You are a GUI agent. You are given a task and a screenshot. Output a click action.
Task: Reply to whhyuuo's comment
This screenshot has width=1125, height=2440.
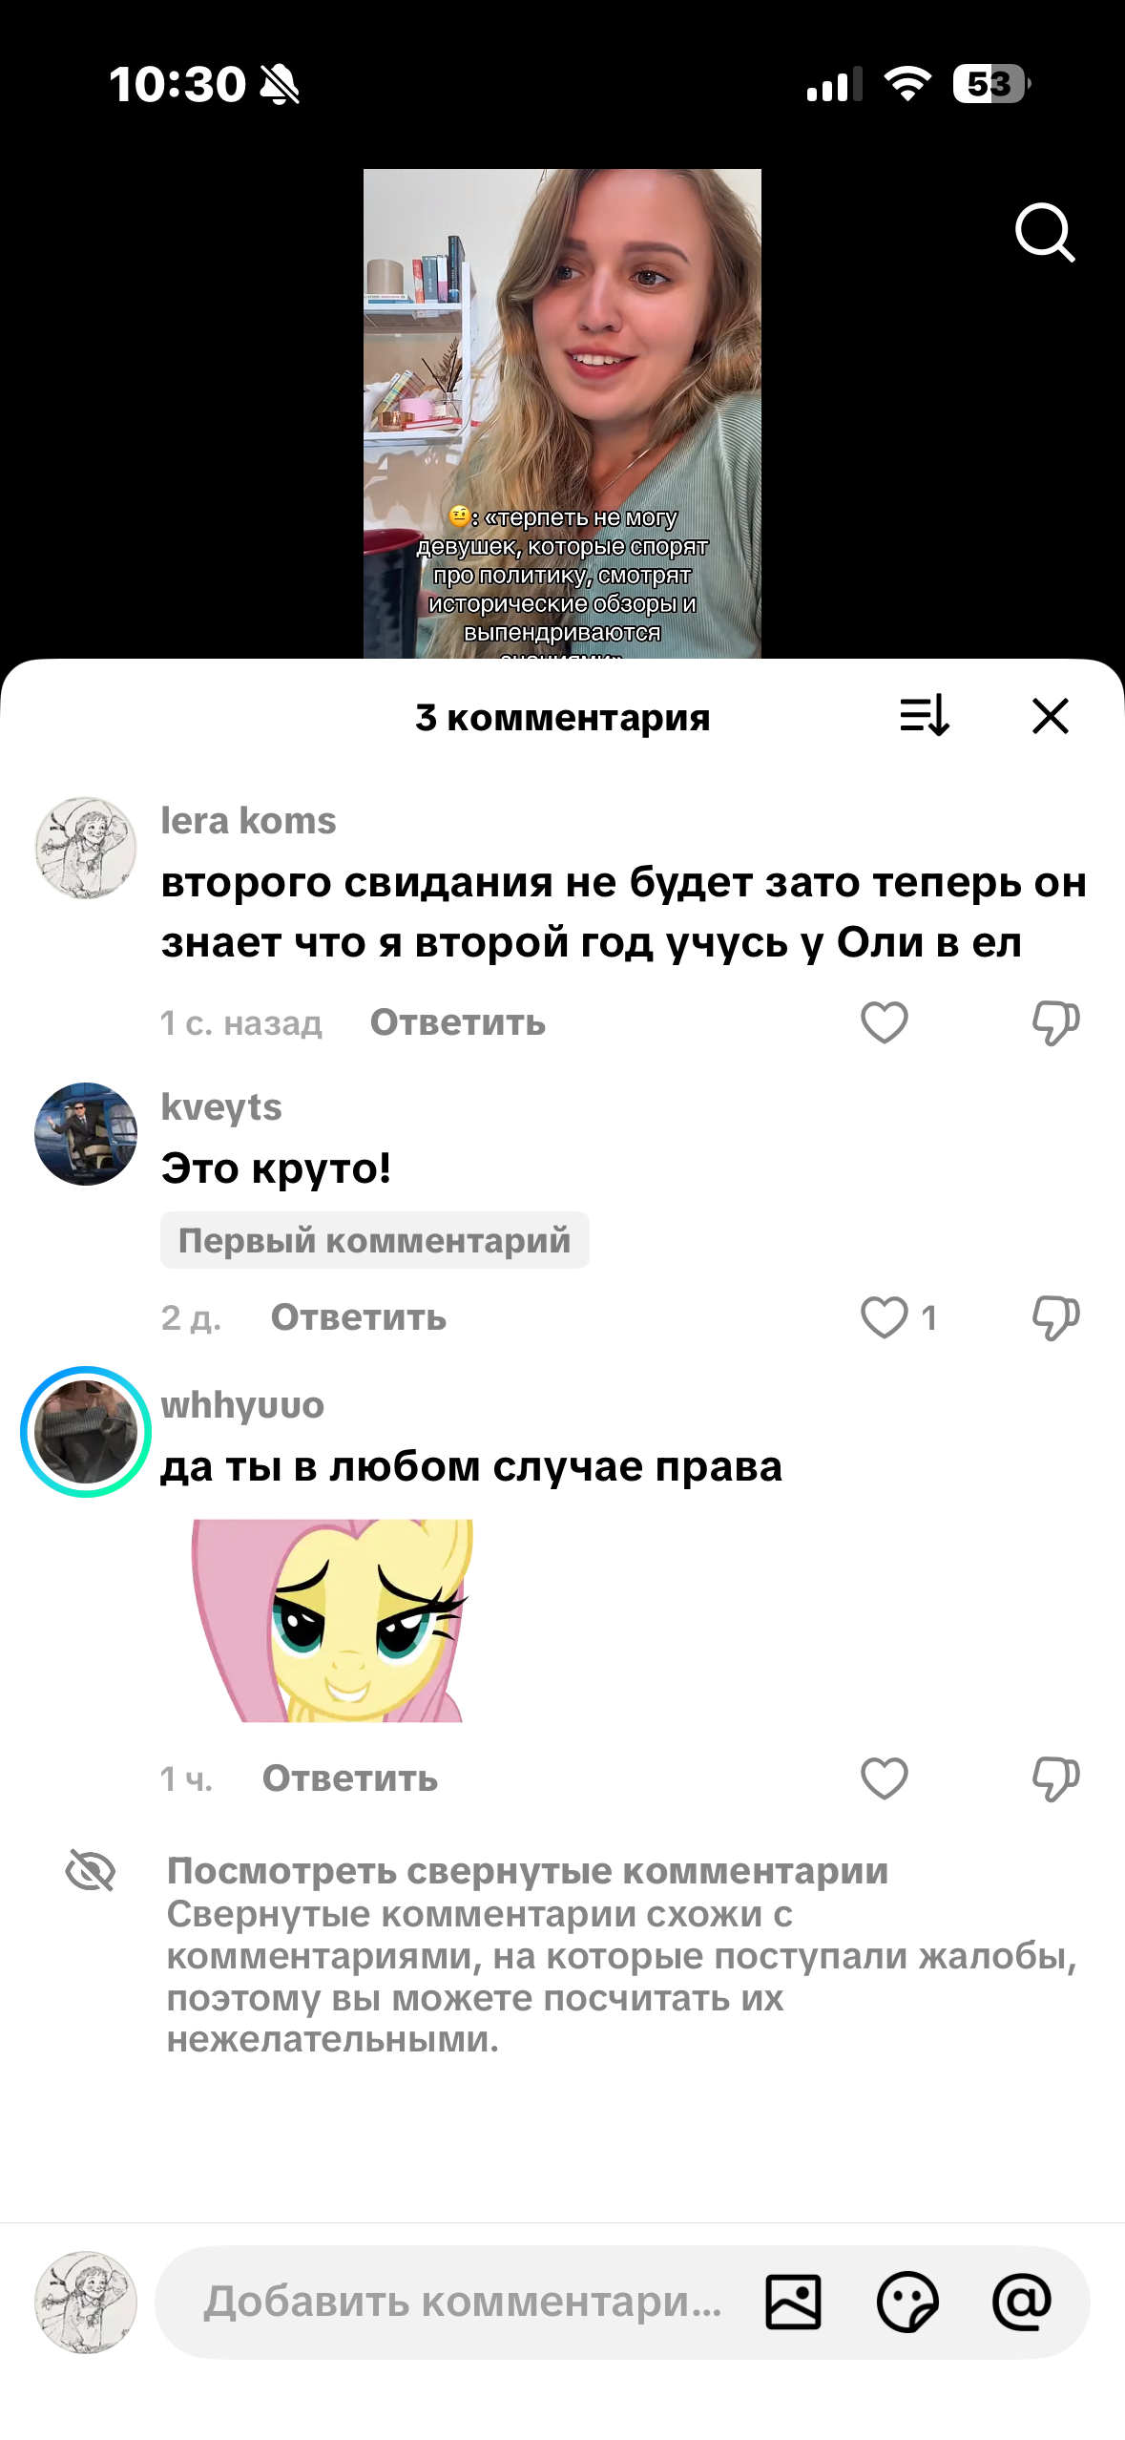[x=350, y=1778]
